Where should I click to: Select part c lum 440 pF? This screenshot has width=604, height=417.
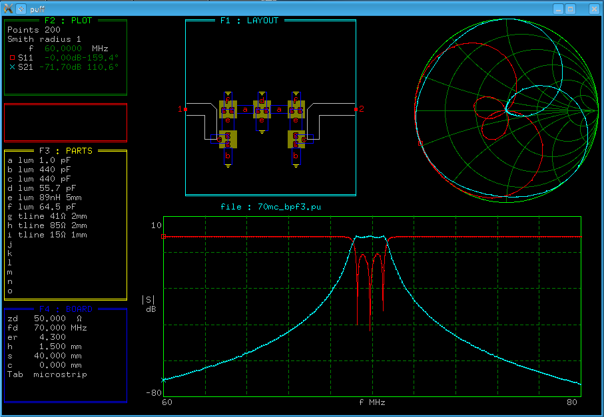pos(39,179)
